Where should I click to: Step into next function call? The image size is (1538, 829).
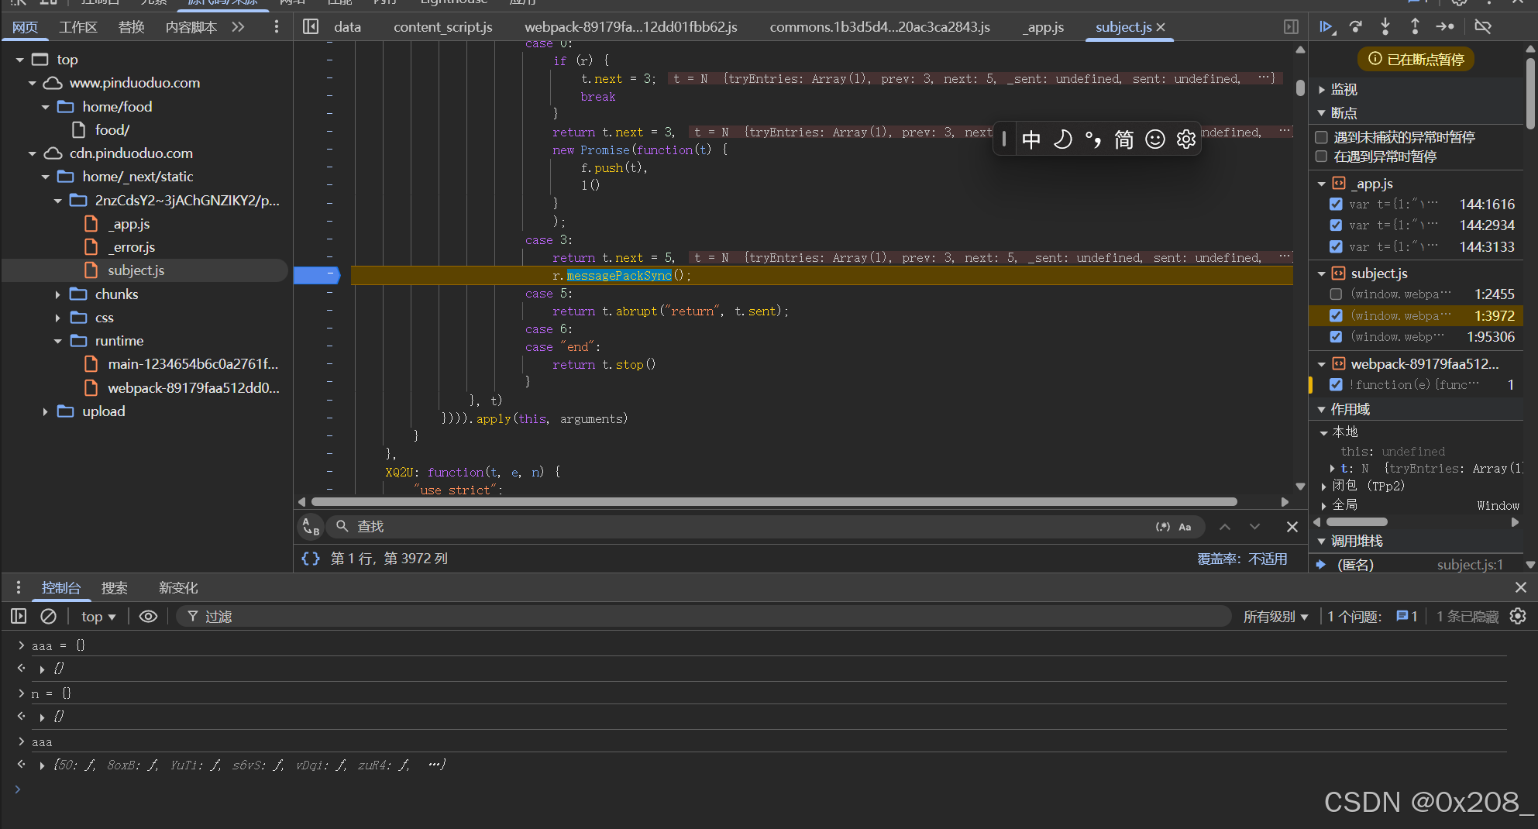point(1385,27)
